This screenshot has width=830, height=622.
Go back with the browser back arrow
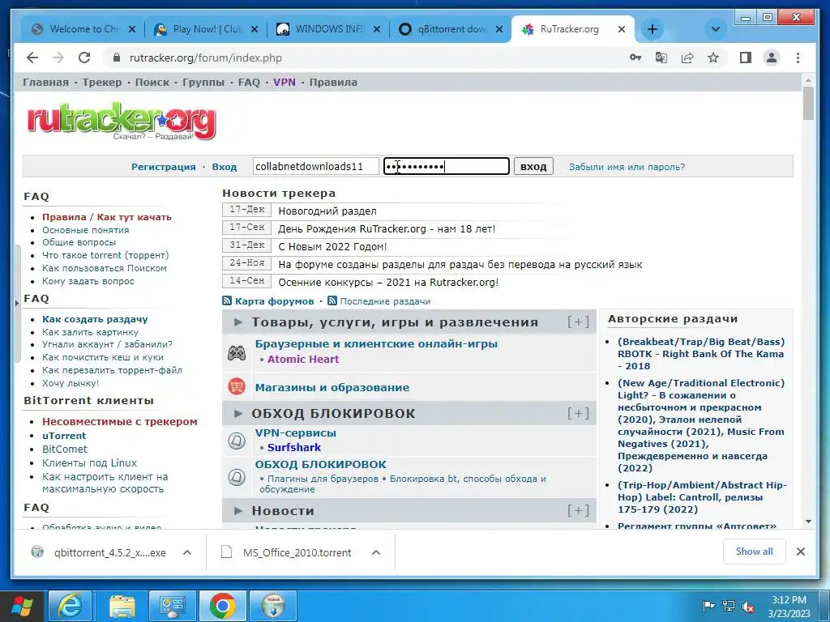coord(32,58)
